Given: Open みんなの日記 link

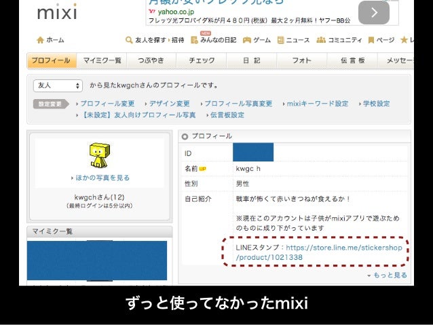Looking at the screenshot, I should [218, 40].
